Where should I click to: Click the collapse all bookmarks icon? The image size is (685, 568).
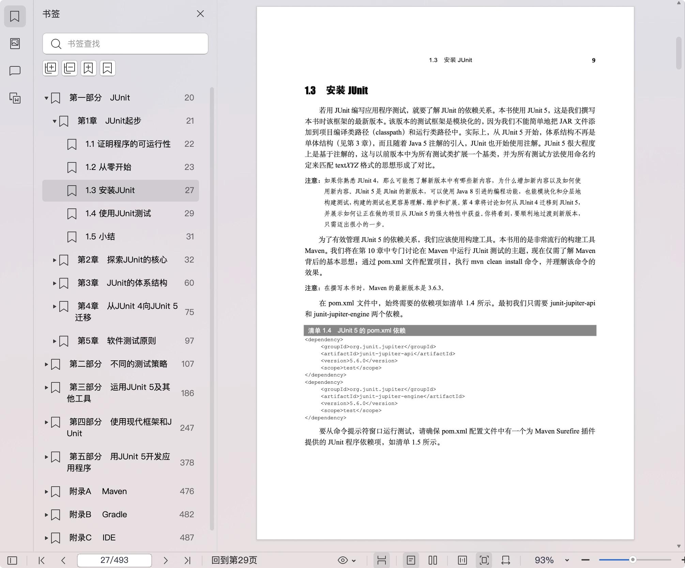pyautogui.click(x=70, y=68)
